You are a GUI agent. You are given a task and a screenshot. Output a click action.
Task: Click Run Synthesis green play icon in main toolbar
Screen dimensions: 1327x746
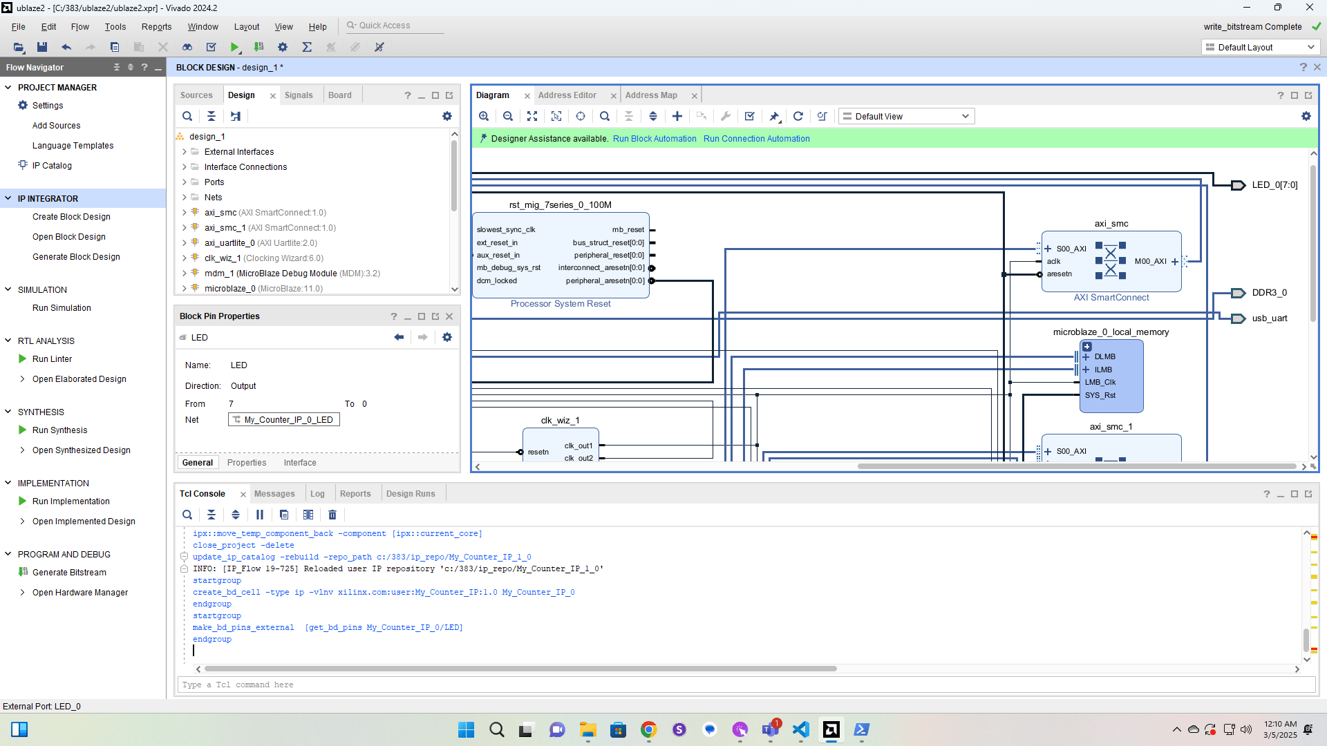click(235, 47)
